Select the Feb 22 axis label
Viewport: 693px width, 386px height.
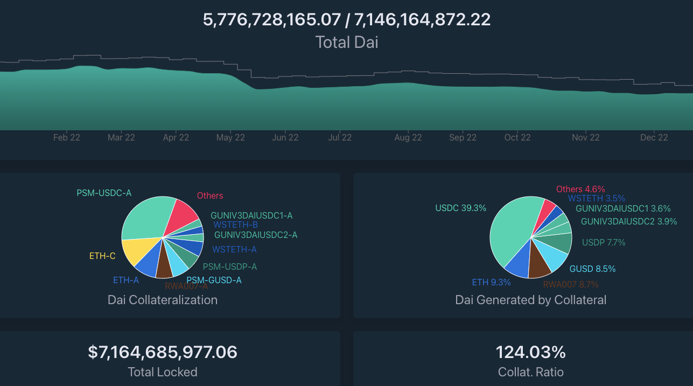[67, 137]
